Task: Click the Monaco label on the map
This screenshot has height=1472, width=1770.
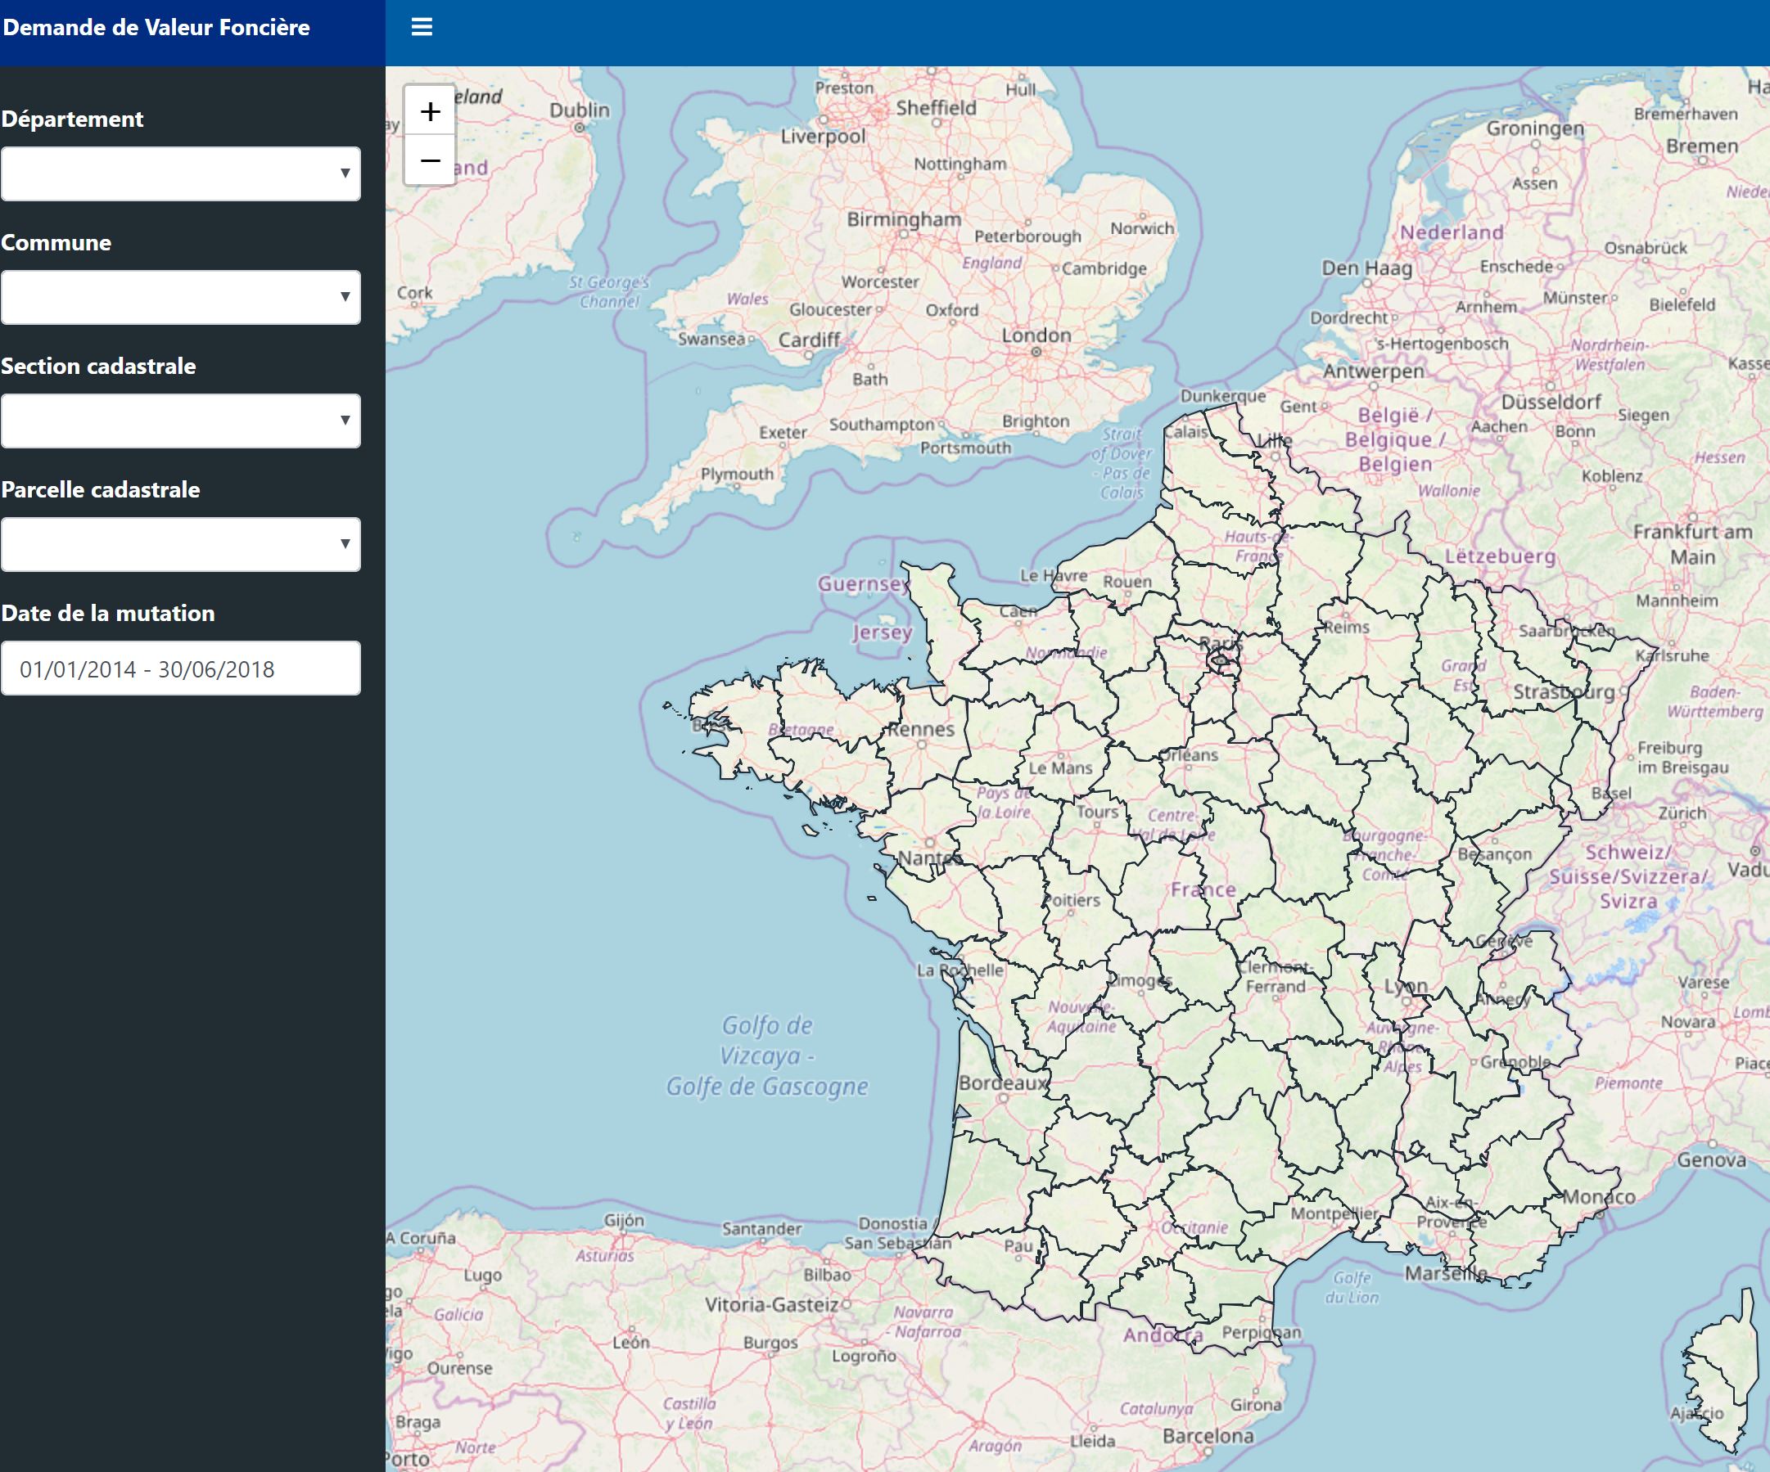Action: coord(1599,1196)
